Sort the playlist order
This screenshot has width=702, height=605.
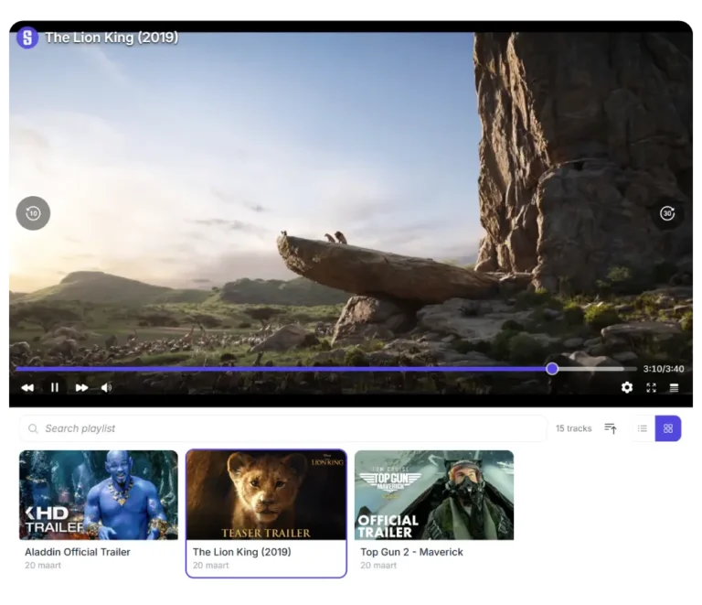pos(611,428)
